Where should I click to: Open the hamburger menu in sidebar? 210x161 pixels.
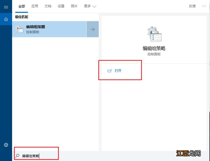6,7
